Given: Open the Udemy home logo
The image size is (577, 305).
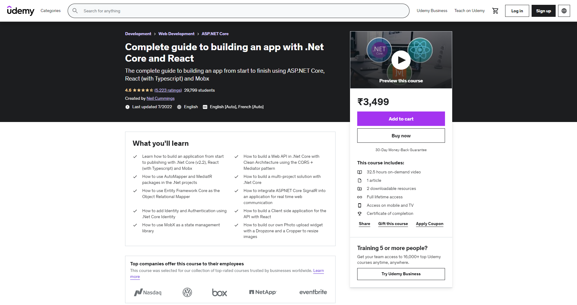Looking at the screenshot, I should pos(20,11).
